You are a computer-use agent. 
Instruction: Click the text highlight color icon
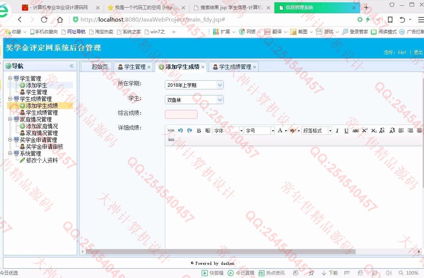pos(292,131)
